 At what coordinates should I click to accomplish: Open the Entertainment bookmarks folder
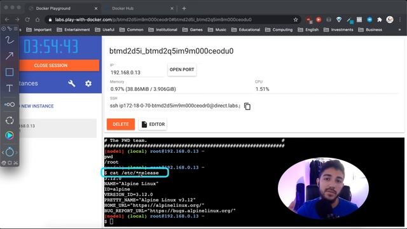click(74, 30)
